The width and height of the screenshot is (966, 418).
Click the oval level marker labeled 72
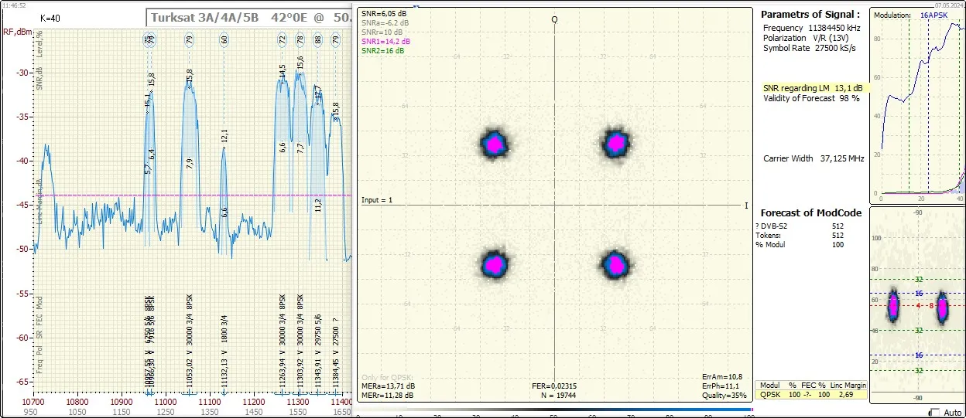pyautogui.click(x=283, y=39)
